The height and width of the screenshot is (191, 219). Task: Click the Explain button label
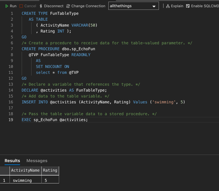(x=177, y=6)
